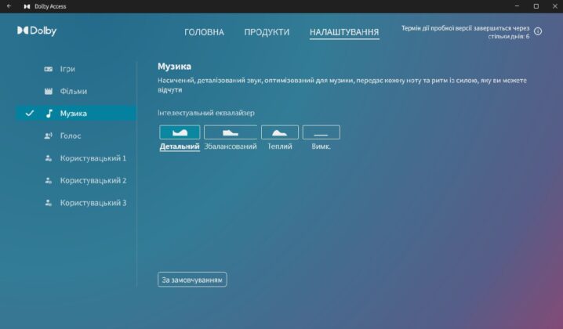
Task: Click the Інтелектуальний еквалайзер label
Action: [x=206, y=113]
